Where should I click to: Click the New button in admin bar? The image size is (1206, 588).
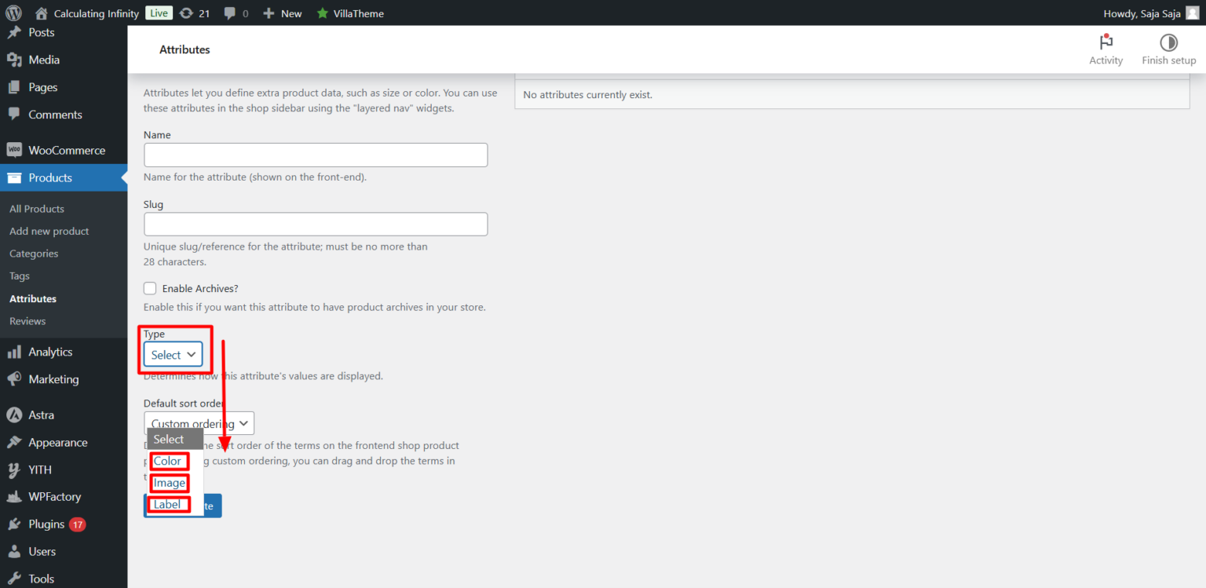tap(283, 13)
